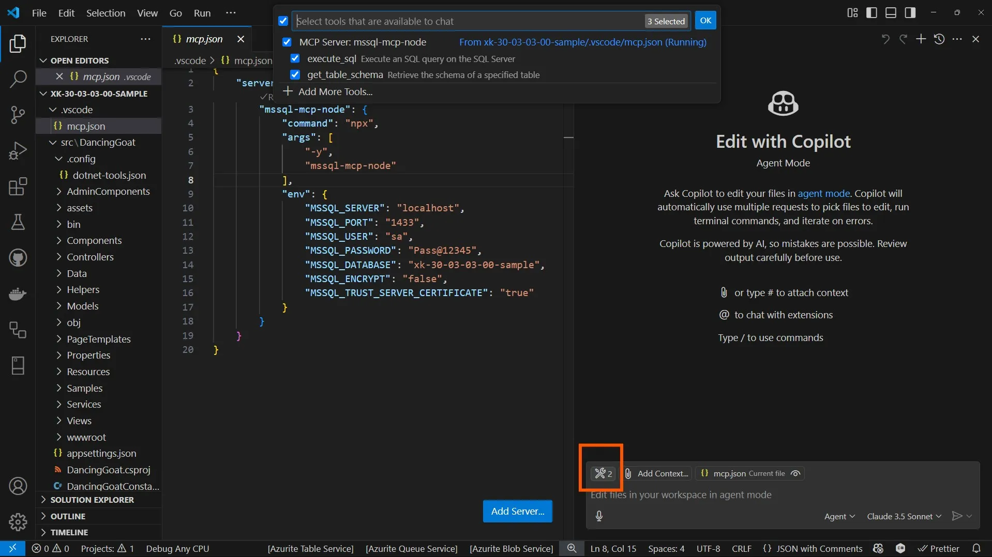This screenshot has height=557, width=992.
Task: Open the Search view in activity bar
Action: (x=18, y=80)
